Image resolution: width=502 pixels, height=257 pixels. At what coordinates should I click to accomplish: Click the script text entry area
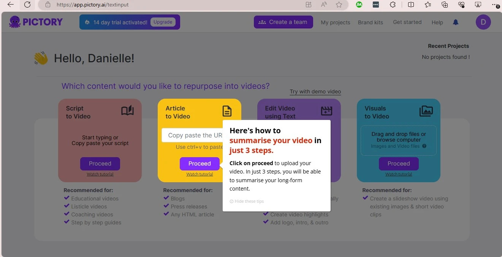click(x=100, y=140)
